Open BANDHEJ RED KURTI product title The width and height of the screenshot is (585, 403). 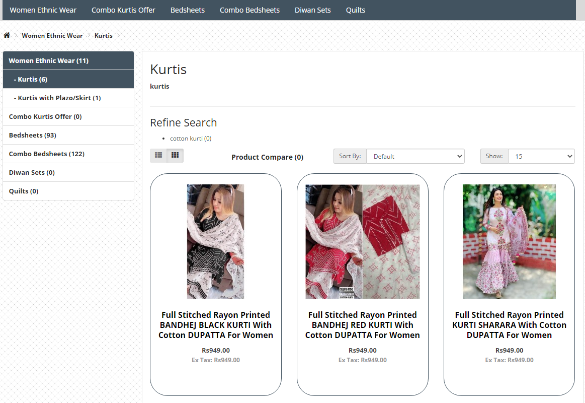362,325
